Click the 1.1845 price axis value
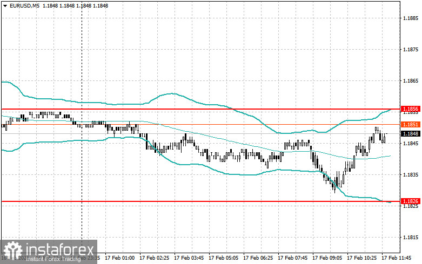 (x=411, y=143)
